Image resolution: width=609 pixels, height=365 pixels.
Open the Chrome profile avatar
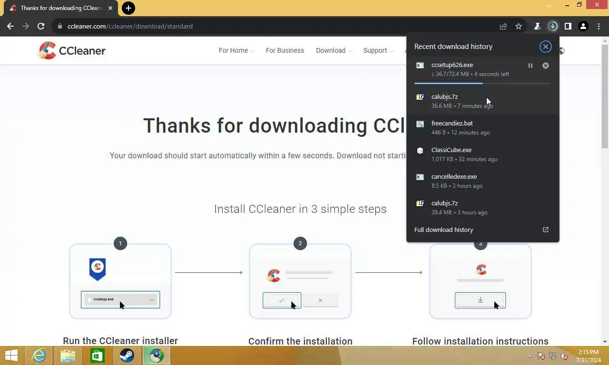pyautogui.click(x=583, y=26)
